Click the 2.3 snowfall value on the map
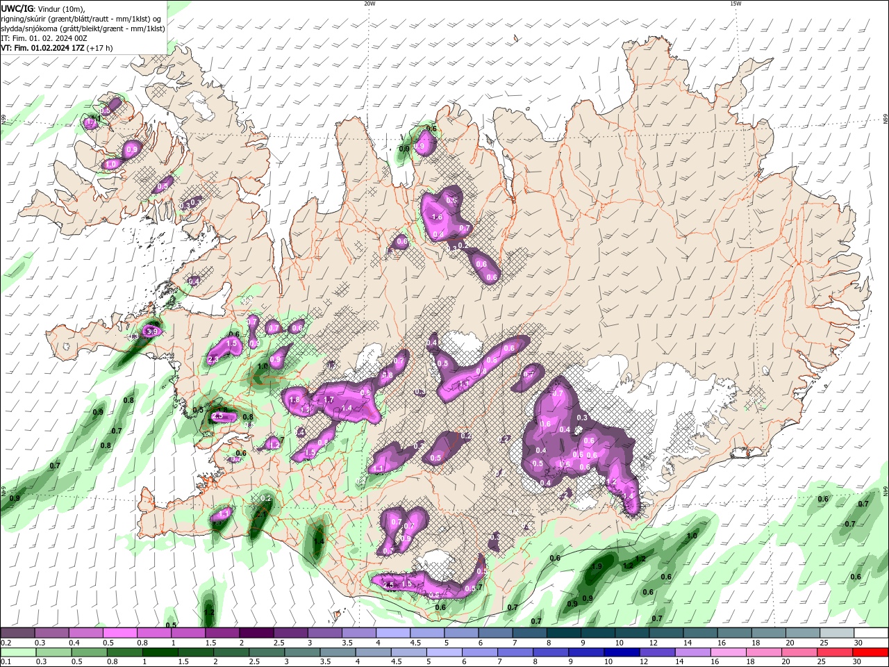Image resolution: width=889 pixels, height=667 pixels. 213,359
